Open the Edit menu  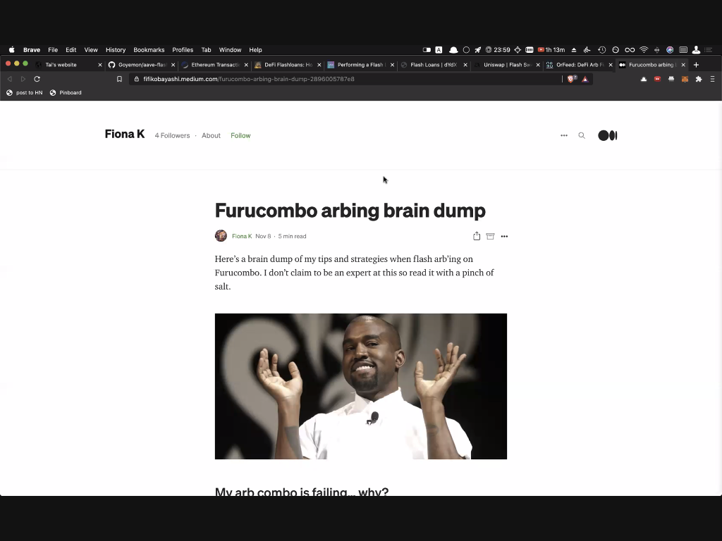(71, 50)
